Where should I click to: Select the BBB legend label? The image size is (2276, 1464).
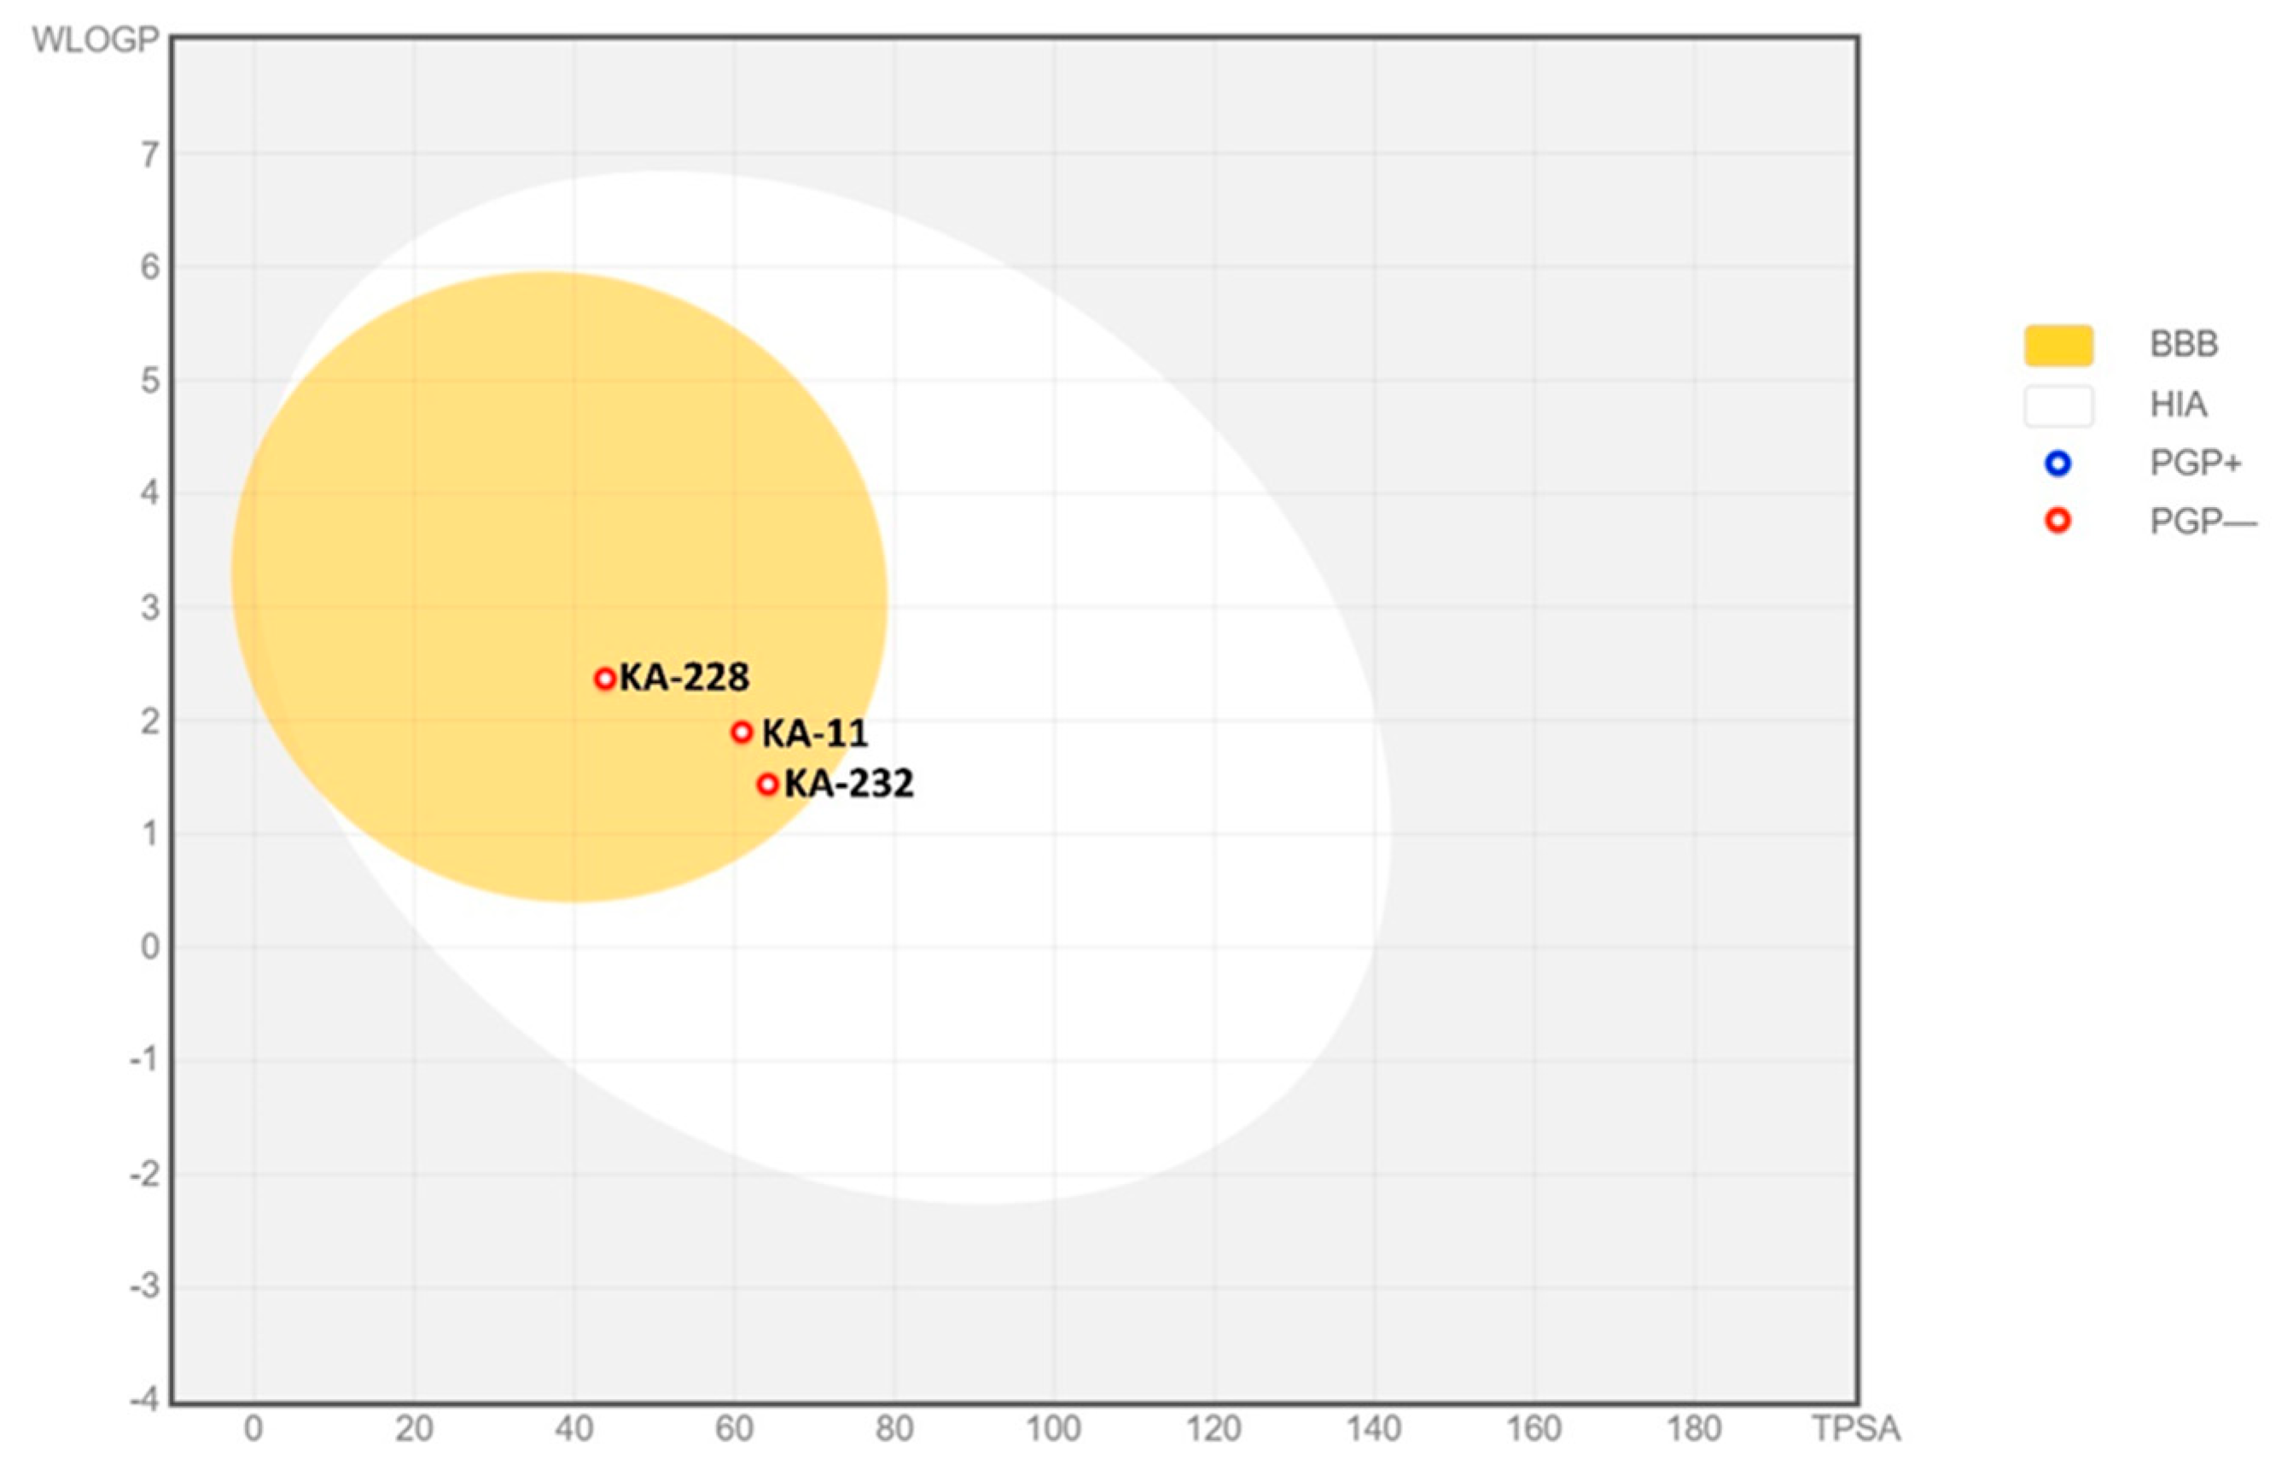2183,344
